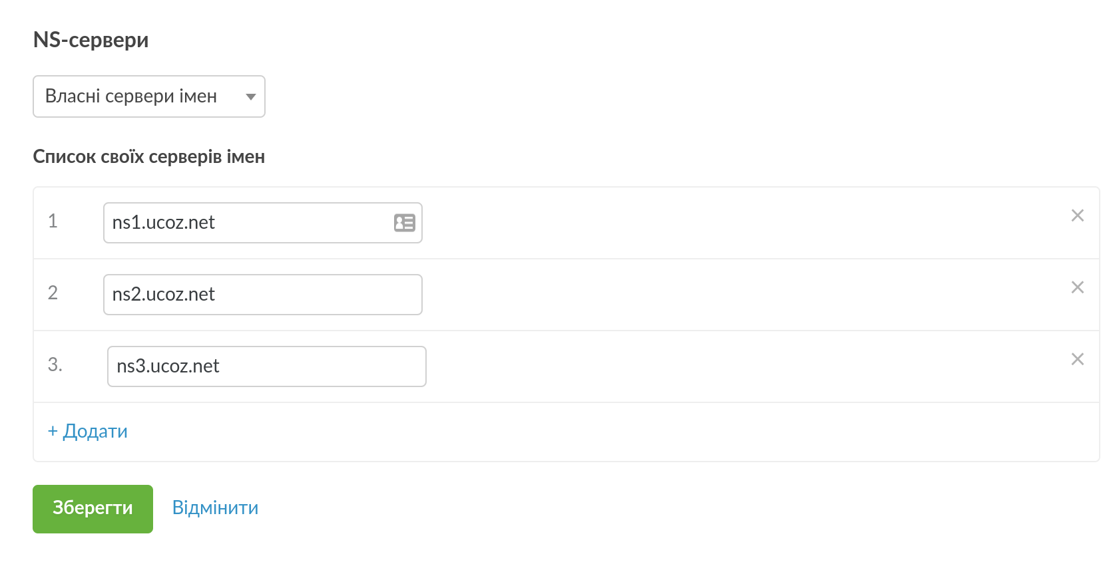
Task: Open the 'Власні сервери імен' dropdown
Action: tap(148, 96)
